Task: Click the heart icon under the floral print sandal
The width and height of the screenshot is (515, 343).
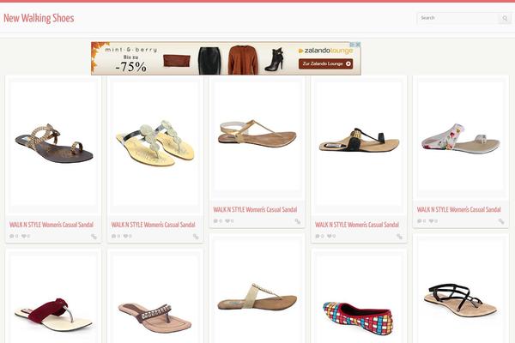Action: click(x=433, y=221)
